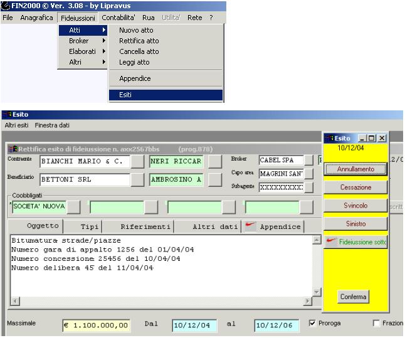Click lookup button beside BETTONI SRL field

coord(137,179)
